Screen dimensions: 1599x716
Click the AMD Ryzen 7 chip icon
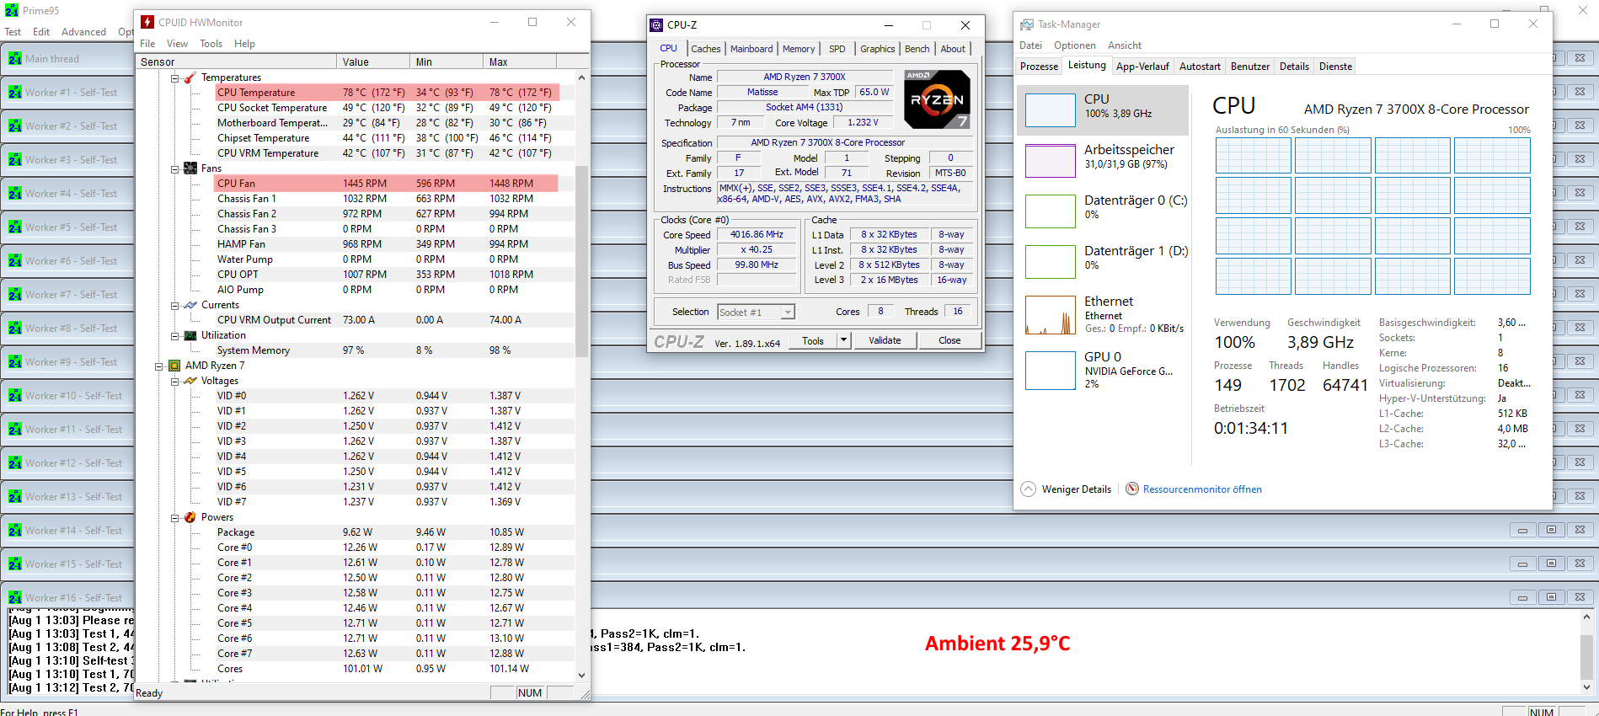174,365
